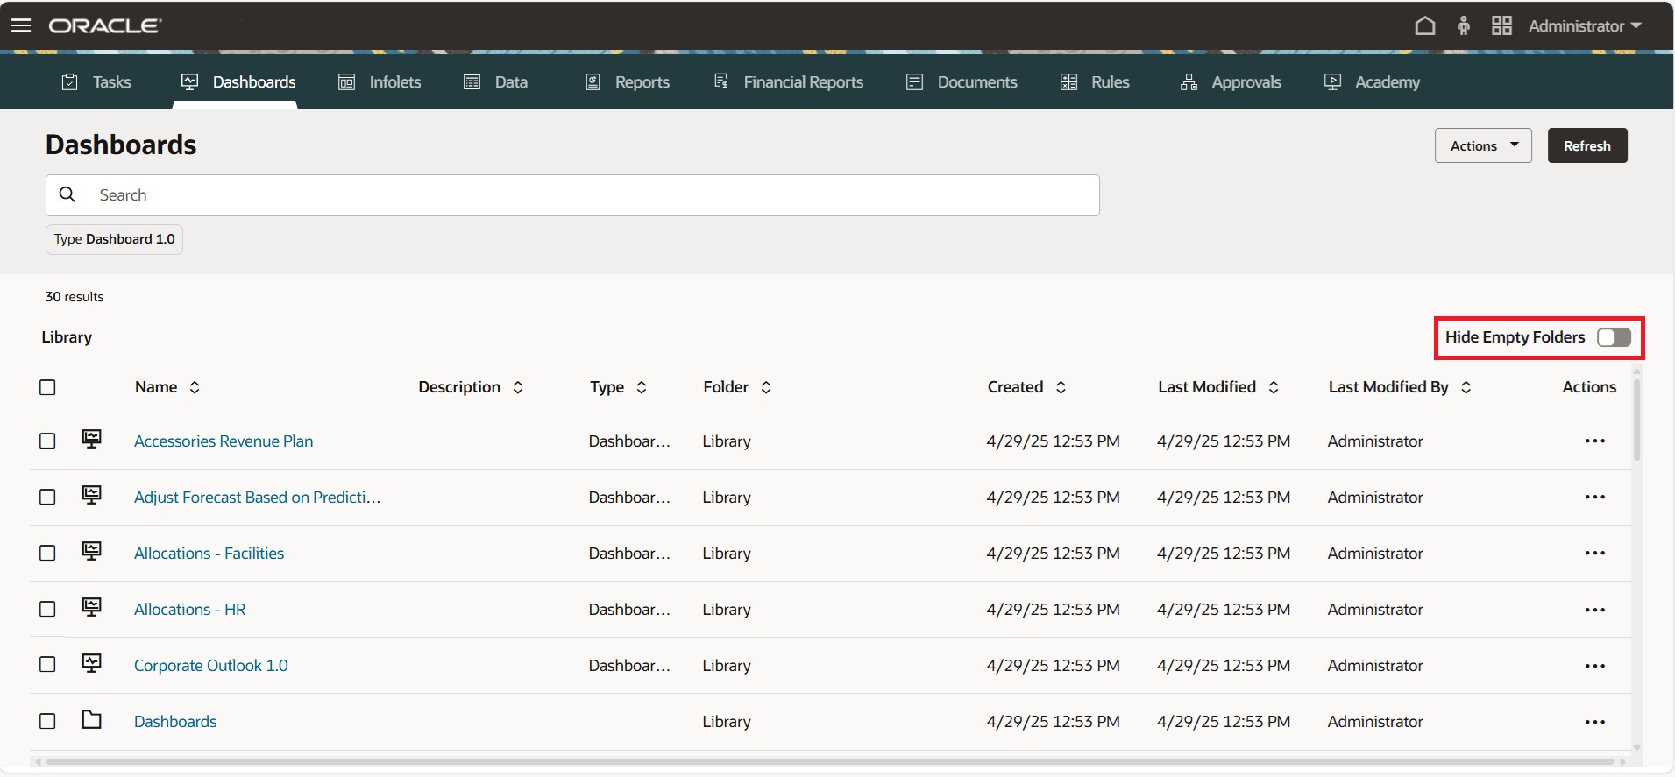
Task: Click the Accessories Revenue Plan dashboard icon
Action: tap(91, 438)
